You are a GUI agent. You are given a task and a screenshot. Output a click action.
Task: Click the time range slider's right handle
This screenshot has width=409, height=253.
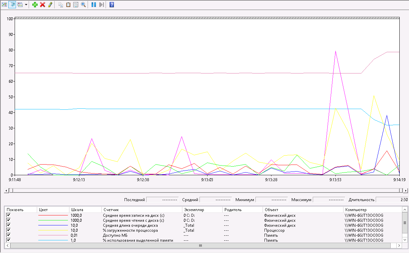pyautogui.click(x=400, y=190)
